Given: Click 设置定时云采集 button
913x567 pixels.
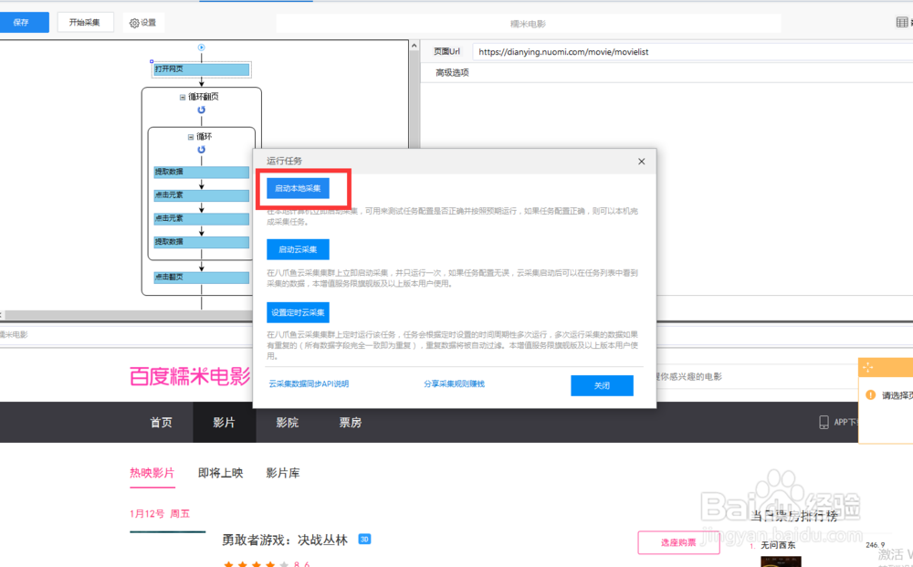Looking at the screenshot, I should tap(298, 312).
